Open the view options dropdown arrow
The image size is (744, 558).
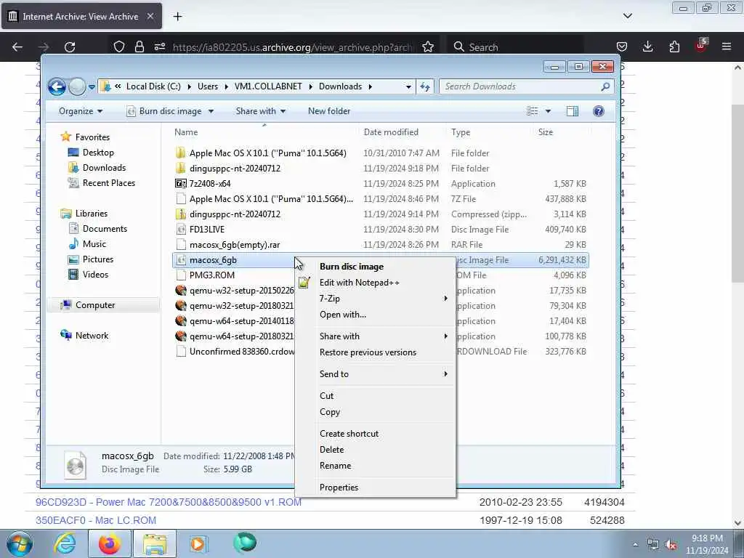(548, 111)
